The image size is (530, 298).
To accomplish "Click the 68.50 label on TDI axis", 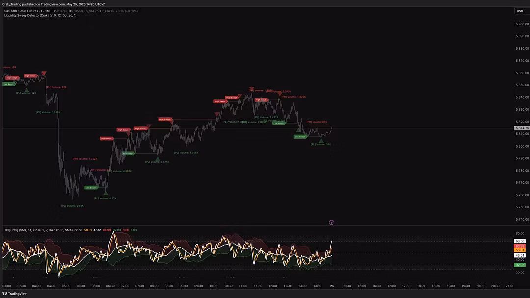I will [520, 241].
